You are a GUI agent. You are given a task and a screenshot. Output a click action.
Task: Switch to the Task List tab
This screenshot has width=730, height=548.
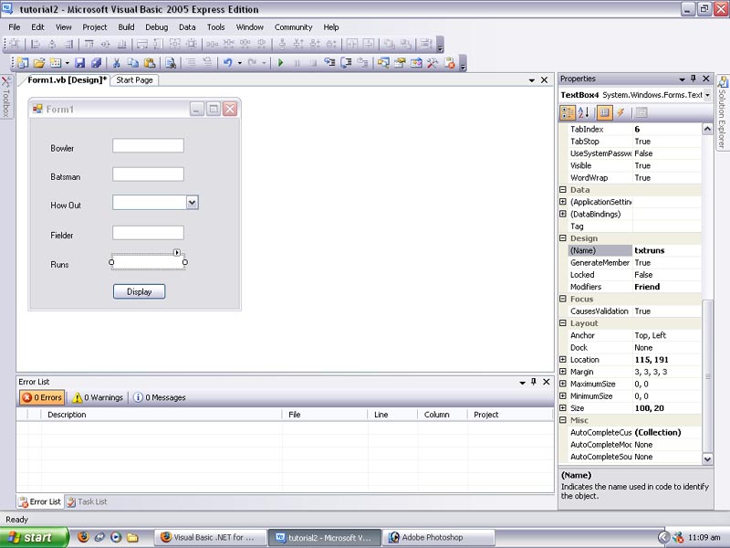click(x=88, y=501)
